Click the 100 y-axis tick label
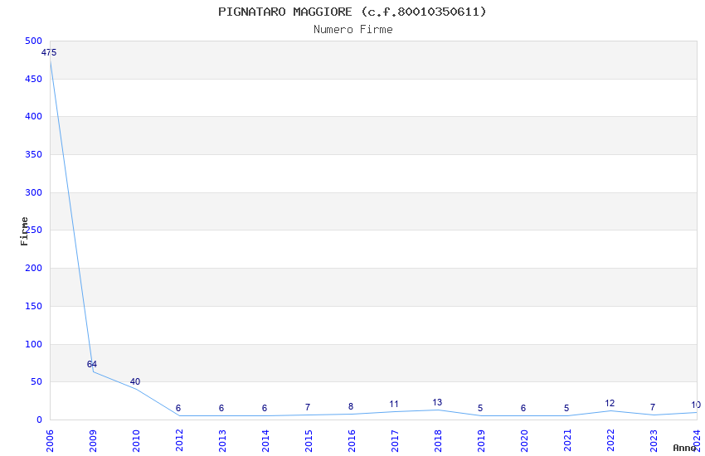This screenshot has height=456, width=705. (x=34, y=344)
